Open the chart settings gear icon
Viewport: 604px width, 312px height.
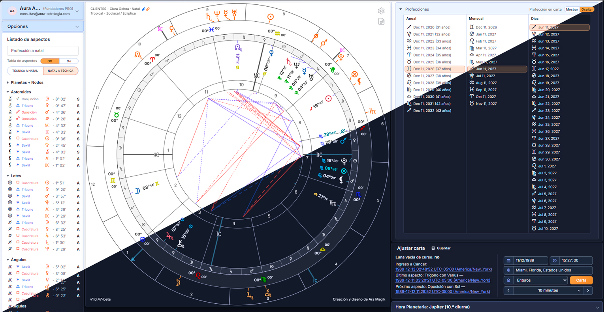[381, 11]
